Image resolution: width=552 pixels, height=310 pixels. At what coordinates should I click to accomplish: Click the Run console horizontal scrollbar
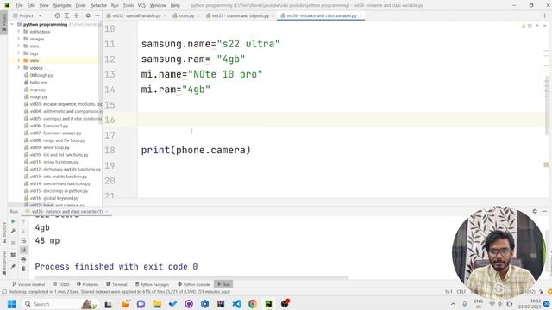(x=191, y=277)
